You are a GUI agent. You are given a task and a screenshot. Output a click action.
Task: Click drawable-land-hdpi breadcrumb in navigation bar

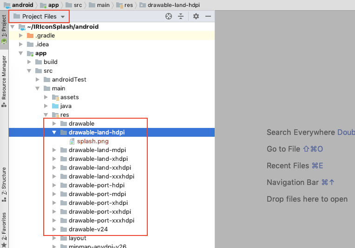point(170,5)
